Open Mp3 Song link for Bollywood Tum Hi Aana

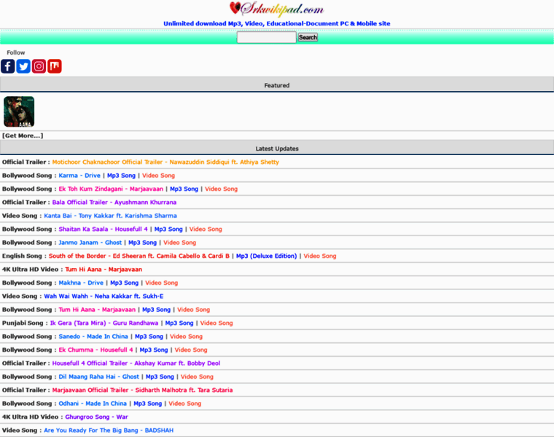[x=156, y=310]
